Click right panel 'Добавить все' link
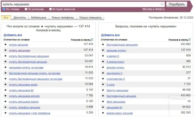Viewport: 196px width, 118px height. [x=110, y=35]
